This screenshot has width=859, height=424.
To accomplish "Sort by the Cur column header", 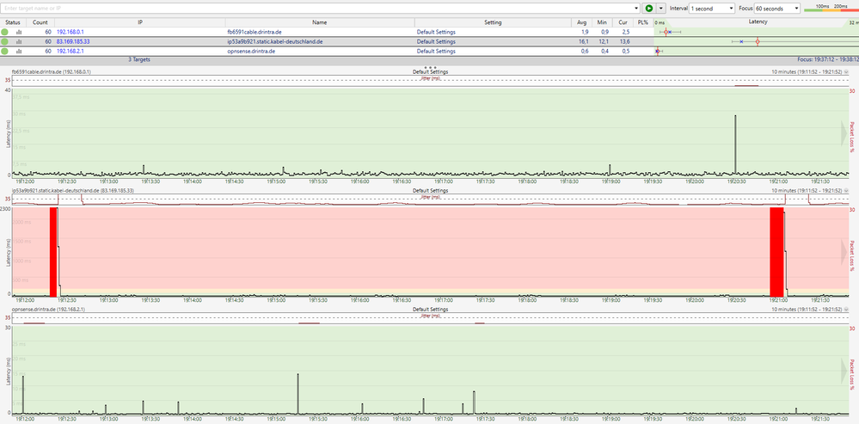I will (623, 22).
